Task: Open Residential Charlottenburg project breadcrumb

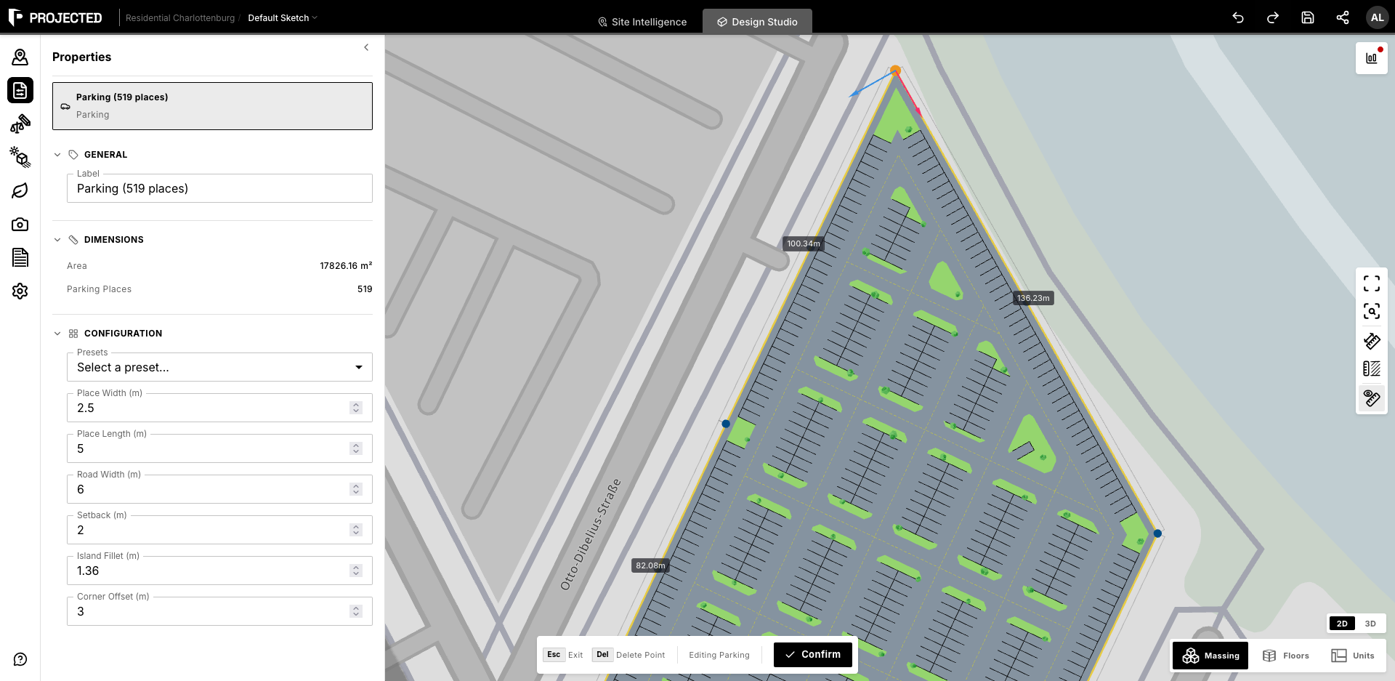Action: 180,17
